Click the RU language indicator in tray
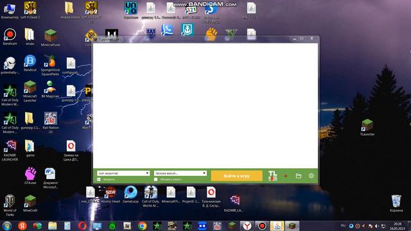411x231 pixels. (343, 225)
